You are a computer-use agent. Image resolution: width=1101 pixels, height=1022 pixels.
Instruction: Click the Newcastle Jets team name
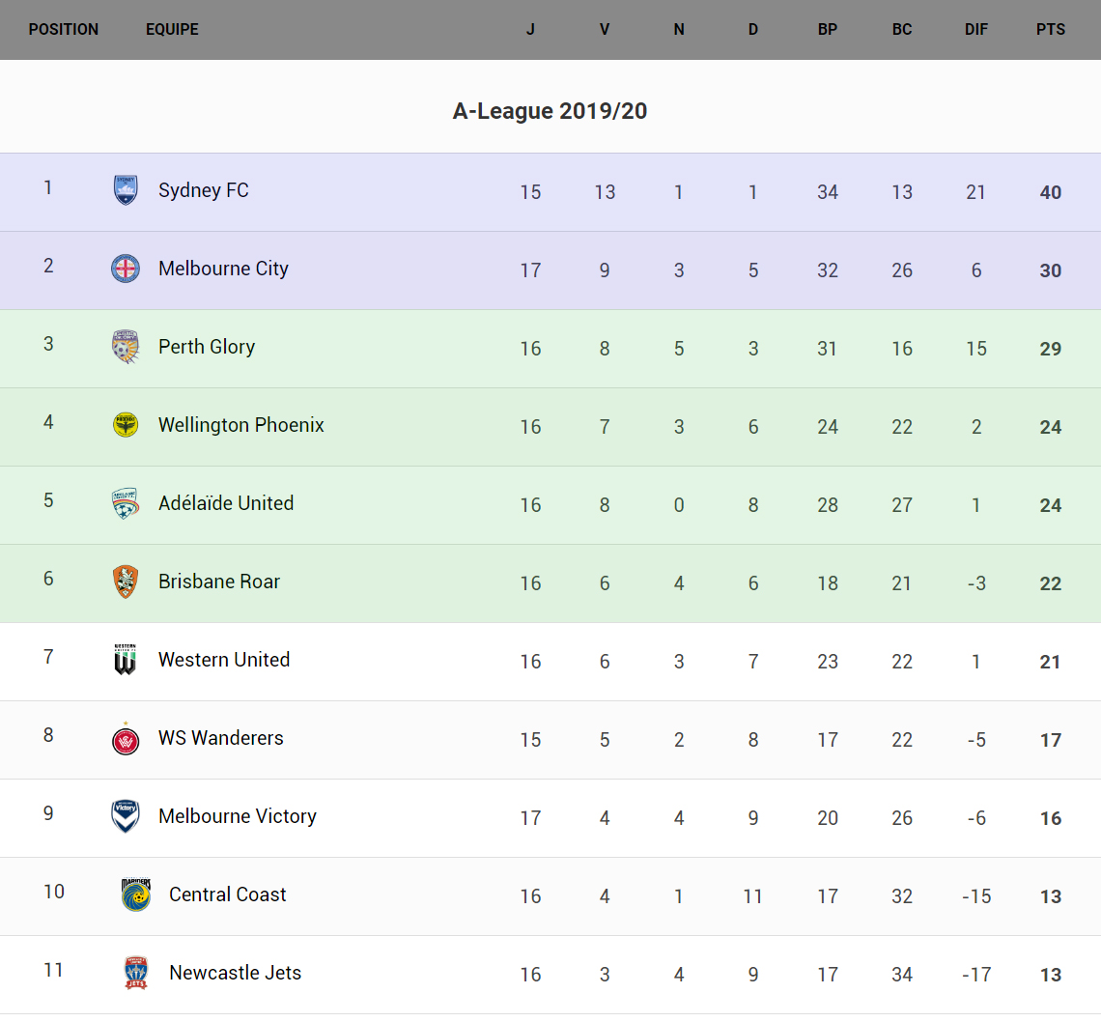[x=235, y=973]
